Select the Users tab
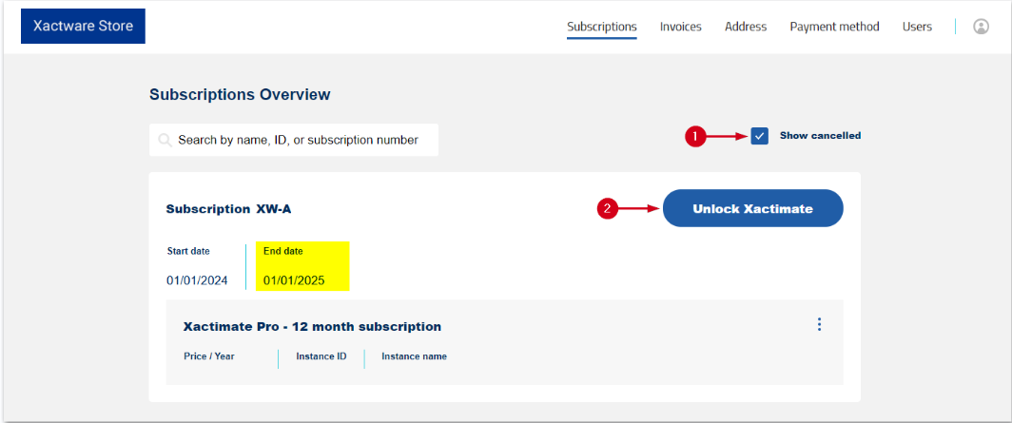1012x423 pixels. [x=917, y=27]
